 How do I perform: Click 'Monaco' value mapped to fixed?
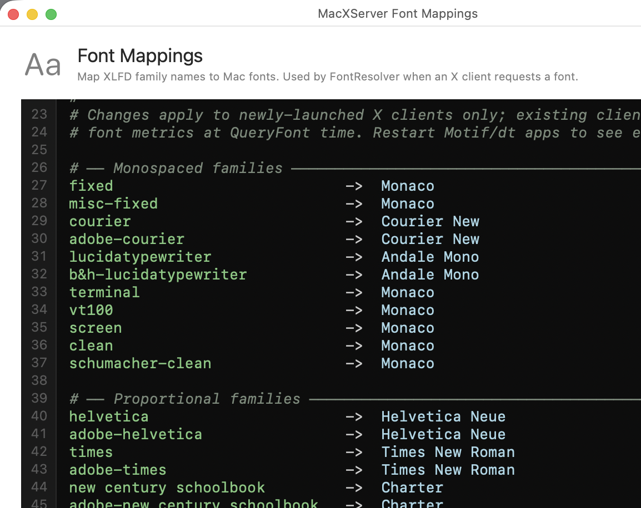click(408, 186)
